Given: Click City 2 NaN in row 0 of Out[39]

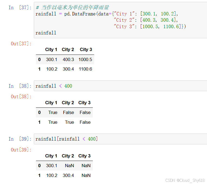Looking at the screenshot, I should [x=70, y=166].
